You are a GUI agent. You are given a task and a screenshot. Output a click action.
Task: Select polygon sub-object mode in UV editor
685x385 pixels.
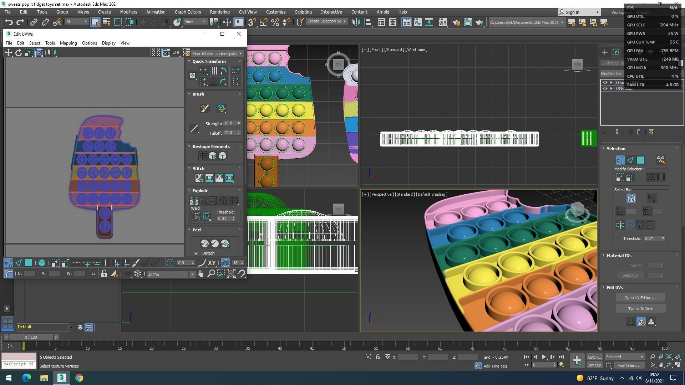(x=29, y=263)
